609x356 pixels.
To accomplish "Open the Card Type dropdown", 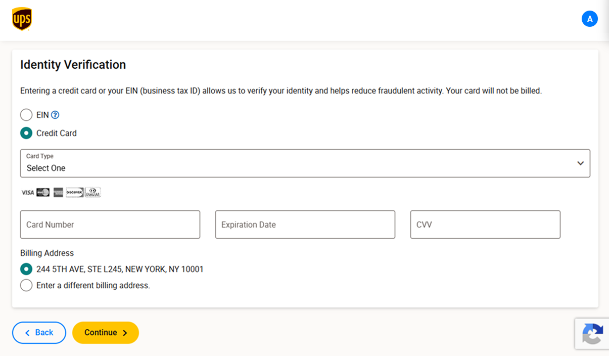I will pos(305,163).
